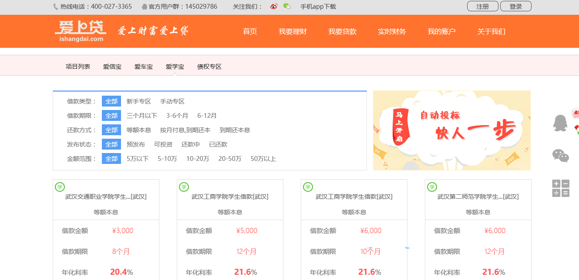
Task: Click the WeChat icon in top bar
Action: (x=287, y=7)
